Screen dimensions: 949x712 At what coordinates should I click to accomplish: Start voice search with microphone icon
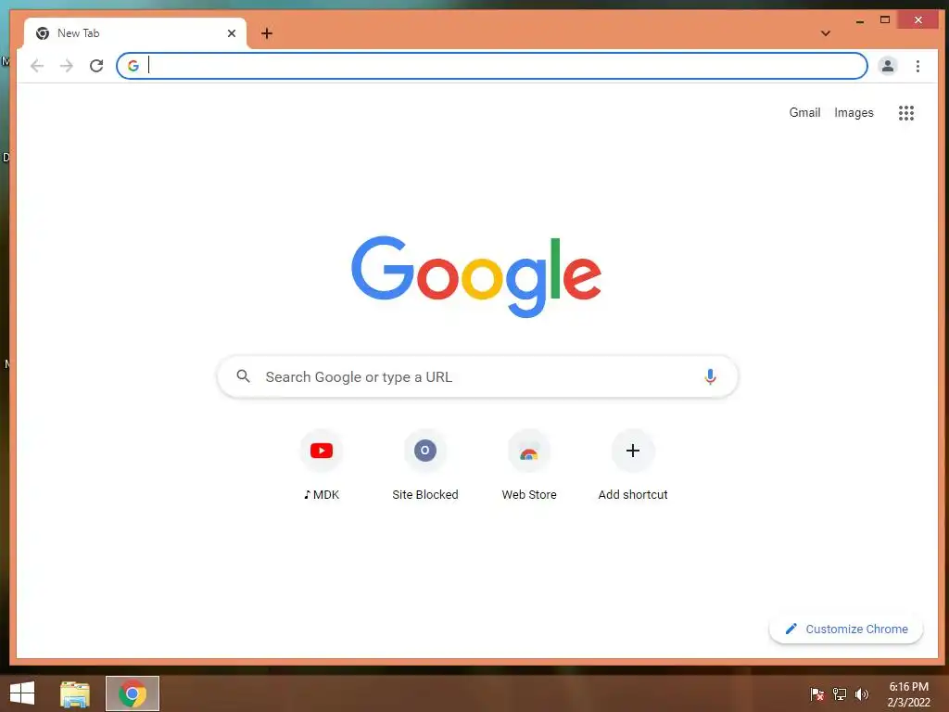710,376
